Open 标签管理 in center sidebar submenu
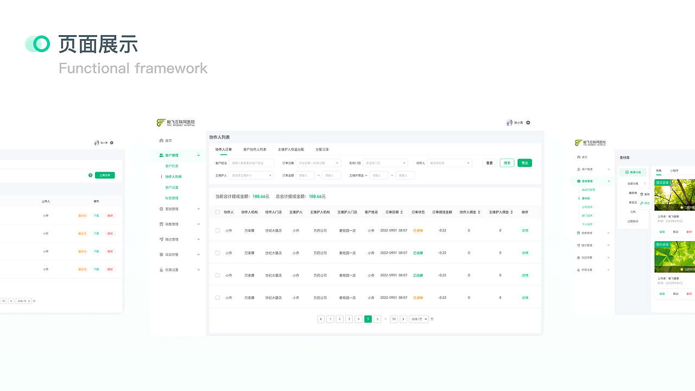 pyautogui.click(x=172, y=198)
